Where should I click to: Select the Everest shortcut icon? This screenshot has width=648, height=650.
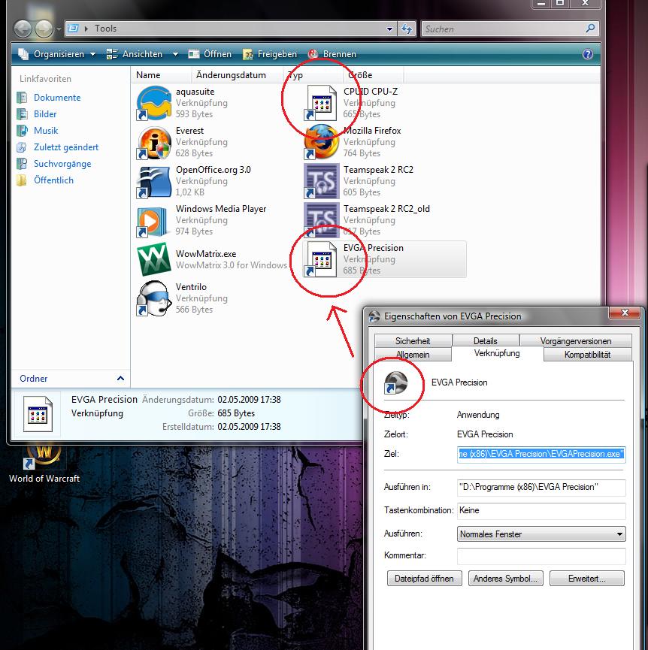(x=154, y=142)
